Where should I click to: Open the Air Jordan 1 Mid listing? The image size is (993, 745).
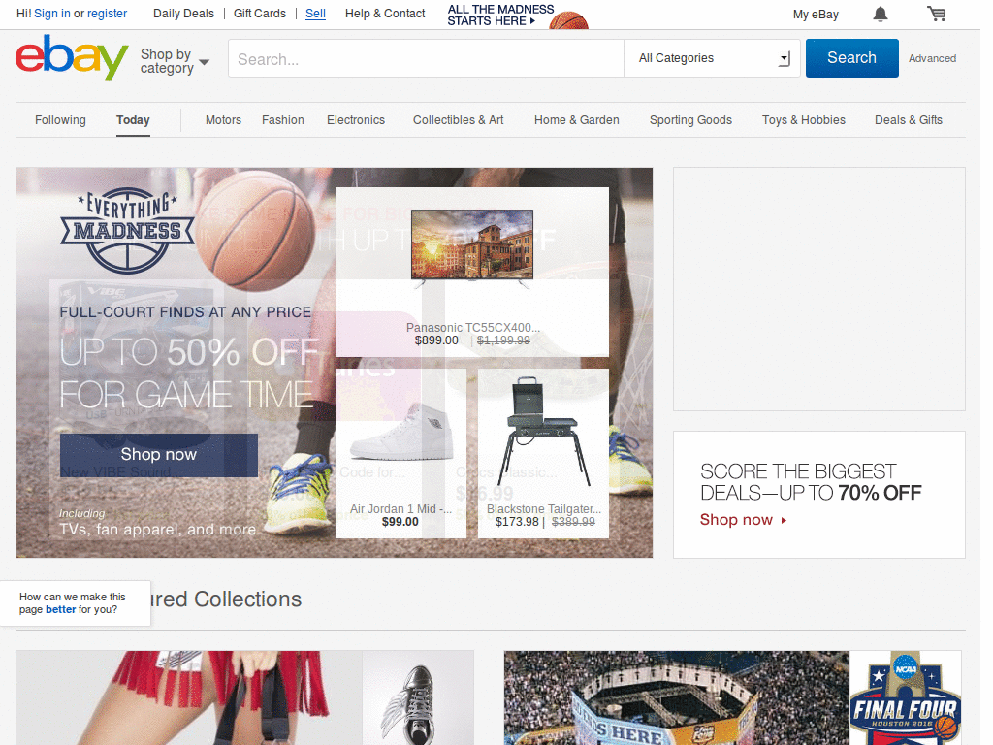pos(400,454)
